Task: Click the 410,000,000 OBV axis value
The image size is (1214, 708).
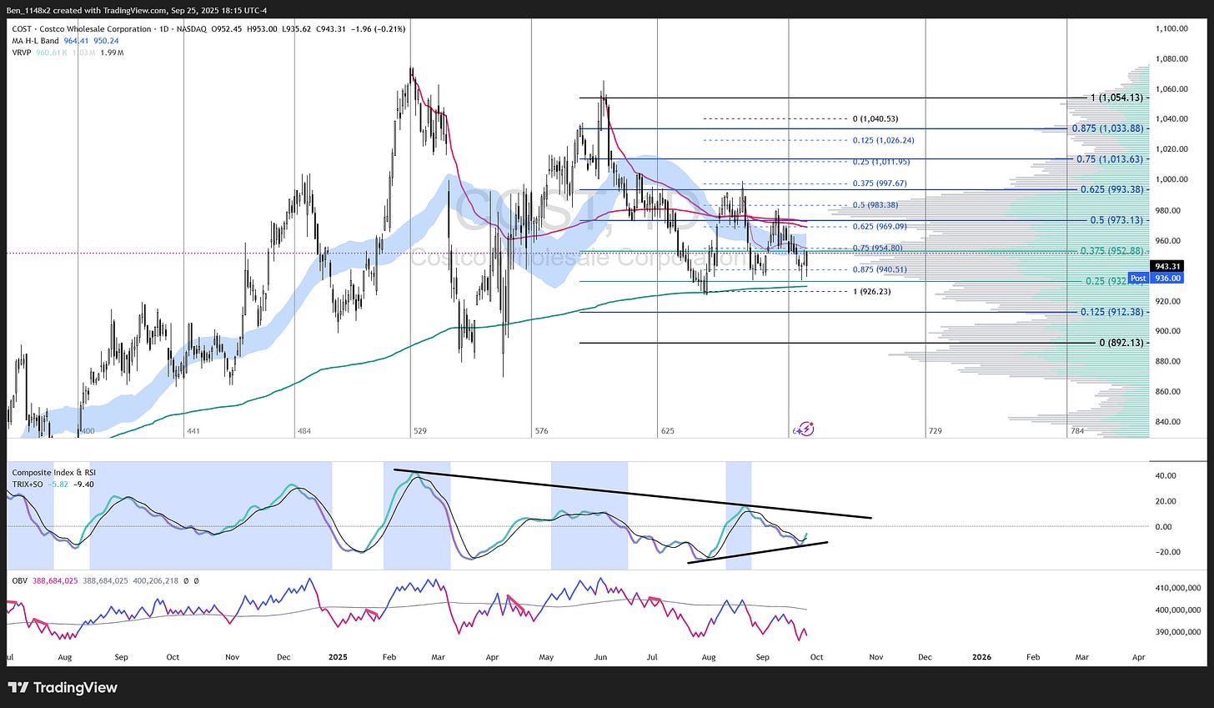Action: (1178, 588)
